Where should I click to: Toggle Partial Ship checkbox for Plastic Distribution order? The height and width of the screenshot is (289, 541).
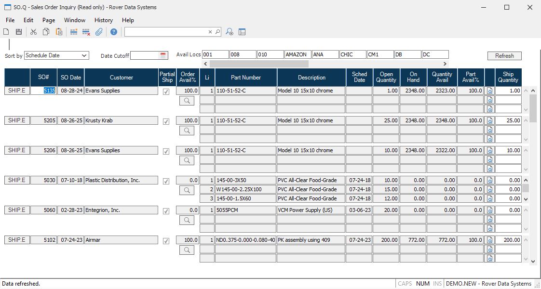click(x=166, y=181)
